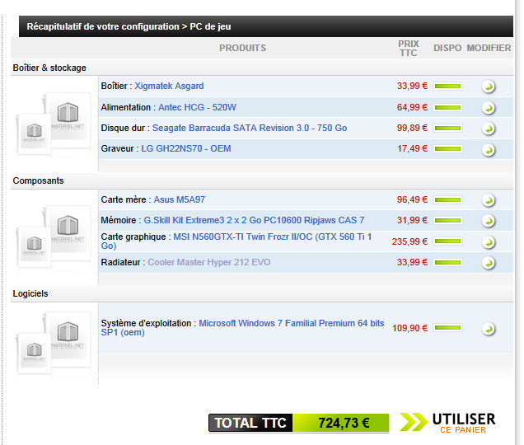Click the modify icon for Seagate Barracuda drive
The width and height of the screenshot is (524, 445).
click(x=489, y=129)
